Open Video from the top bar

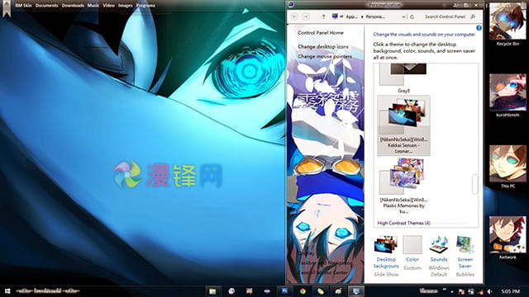click(x=108, y=6)
